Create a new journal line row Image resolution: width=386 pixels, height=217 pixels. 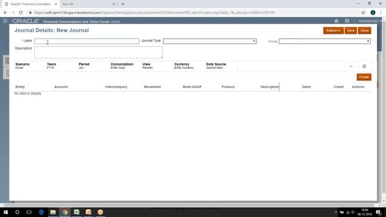click(x=364, y=77)
